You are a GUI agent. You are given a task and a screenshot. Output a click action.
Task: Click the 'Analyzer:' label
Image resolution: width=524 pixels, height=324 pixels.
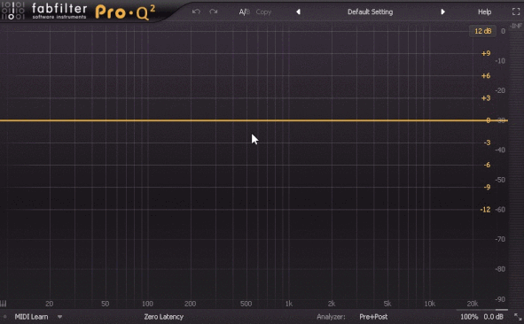[x=331, y=317]
